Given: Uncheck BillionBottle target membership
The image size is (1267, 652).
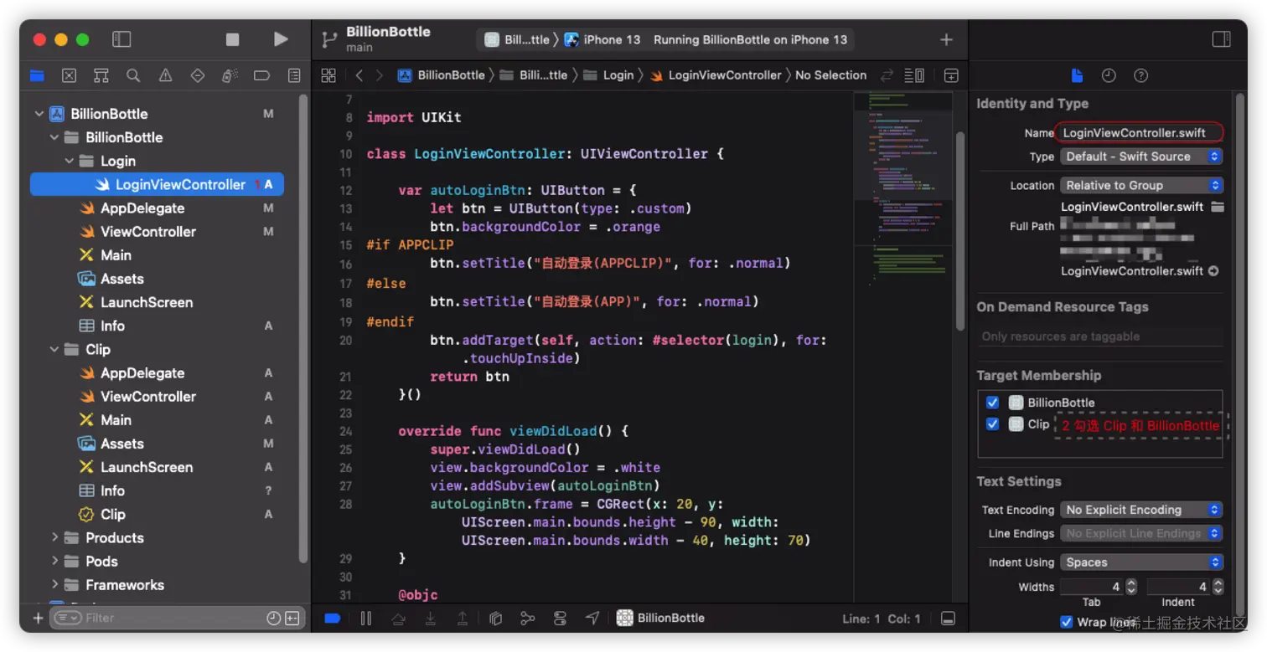Looking at the screenshot, I should point(993,403).
